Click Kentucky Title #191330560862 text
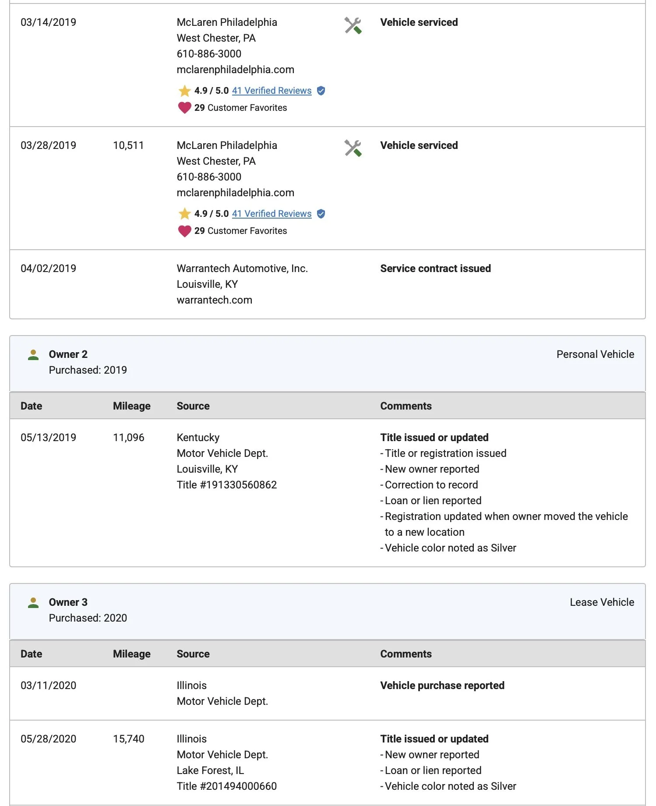 [226, 485]
